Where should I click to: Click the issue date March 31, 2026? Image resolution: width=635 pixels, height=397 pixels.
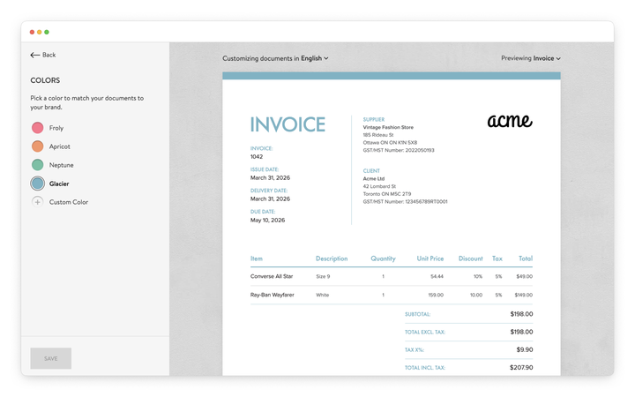click(x=270, y=178)
